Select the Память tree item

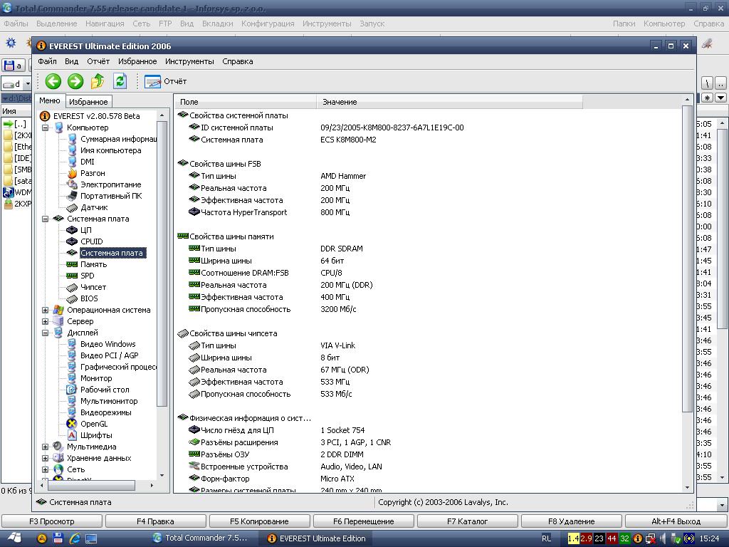point(93,264)
